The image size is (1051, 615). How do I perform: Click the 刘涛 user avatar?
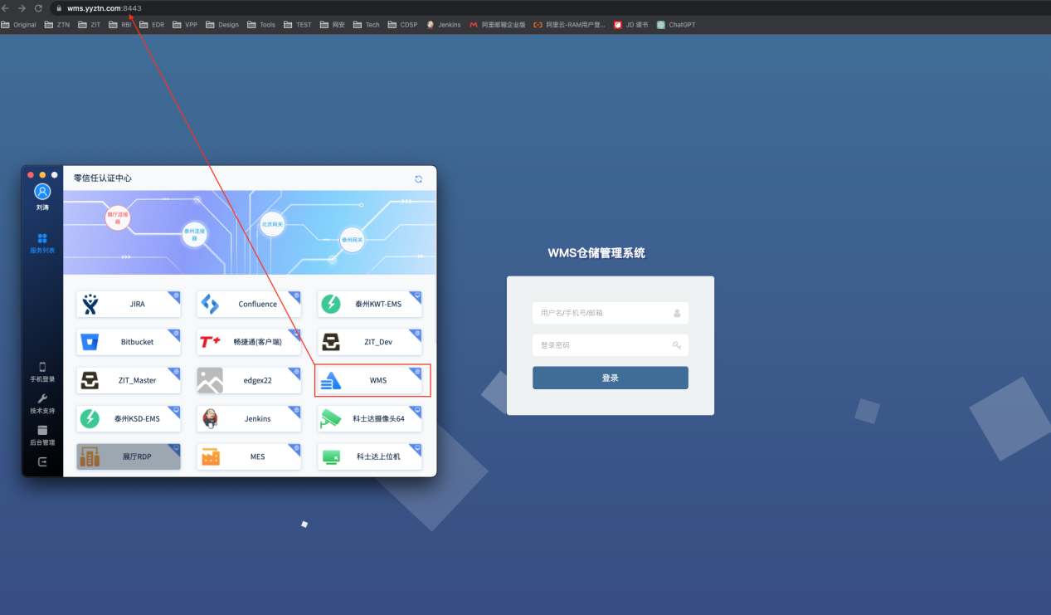[41, 193]
